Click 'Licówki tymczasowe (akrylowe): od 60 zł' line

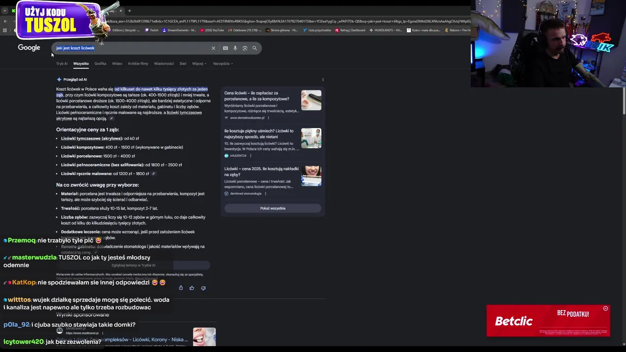(x=100, y=138)
